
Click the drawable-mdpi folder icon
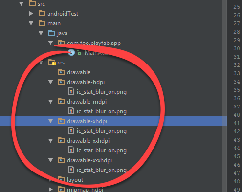[x=62, y=101]
